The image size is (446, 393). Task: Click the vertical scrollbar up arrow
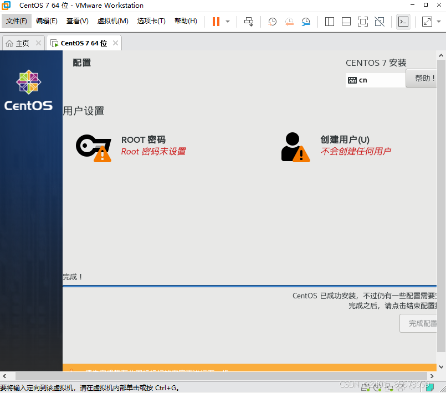(441, 55)
